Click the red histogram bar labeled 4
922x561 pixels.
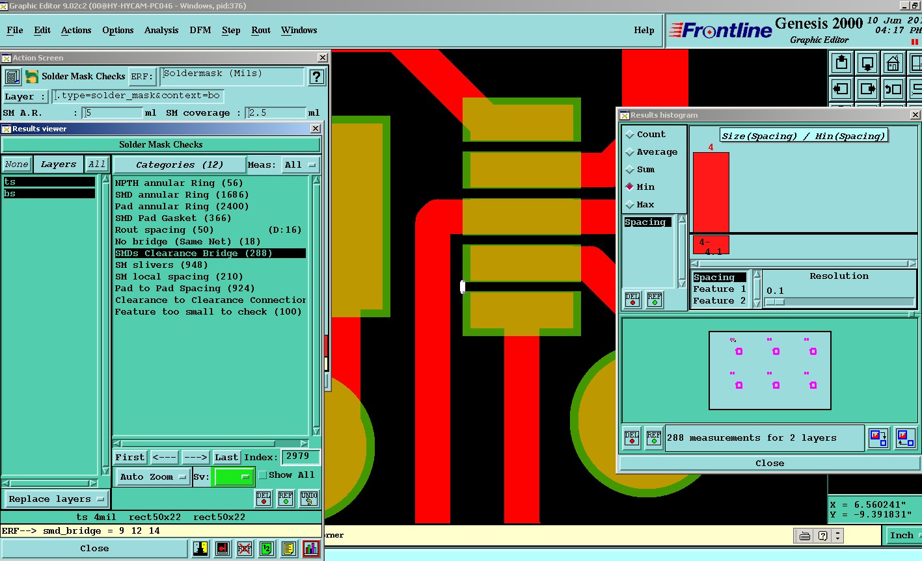[x=711, y=192]
